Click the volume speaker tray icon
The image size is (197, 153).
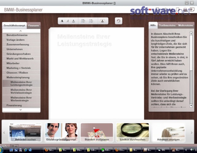pyautogui.click(x=192, y=150)
